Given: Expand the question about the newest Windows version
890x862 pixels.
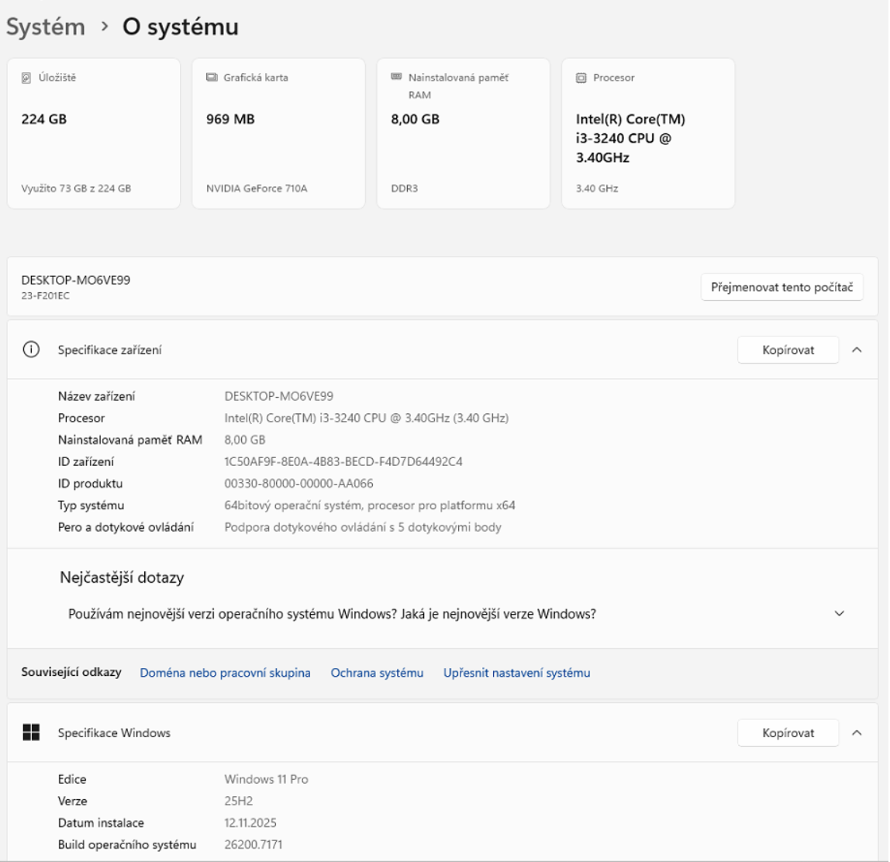Looking at the screenshot, I should (x=839, y=613).
